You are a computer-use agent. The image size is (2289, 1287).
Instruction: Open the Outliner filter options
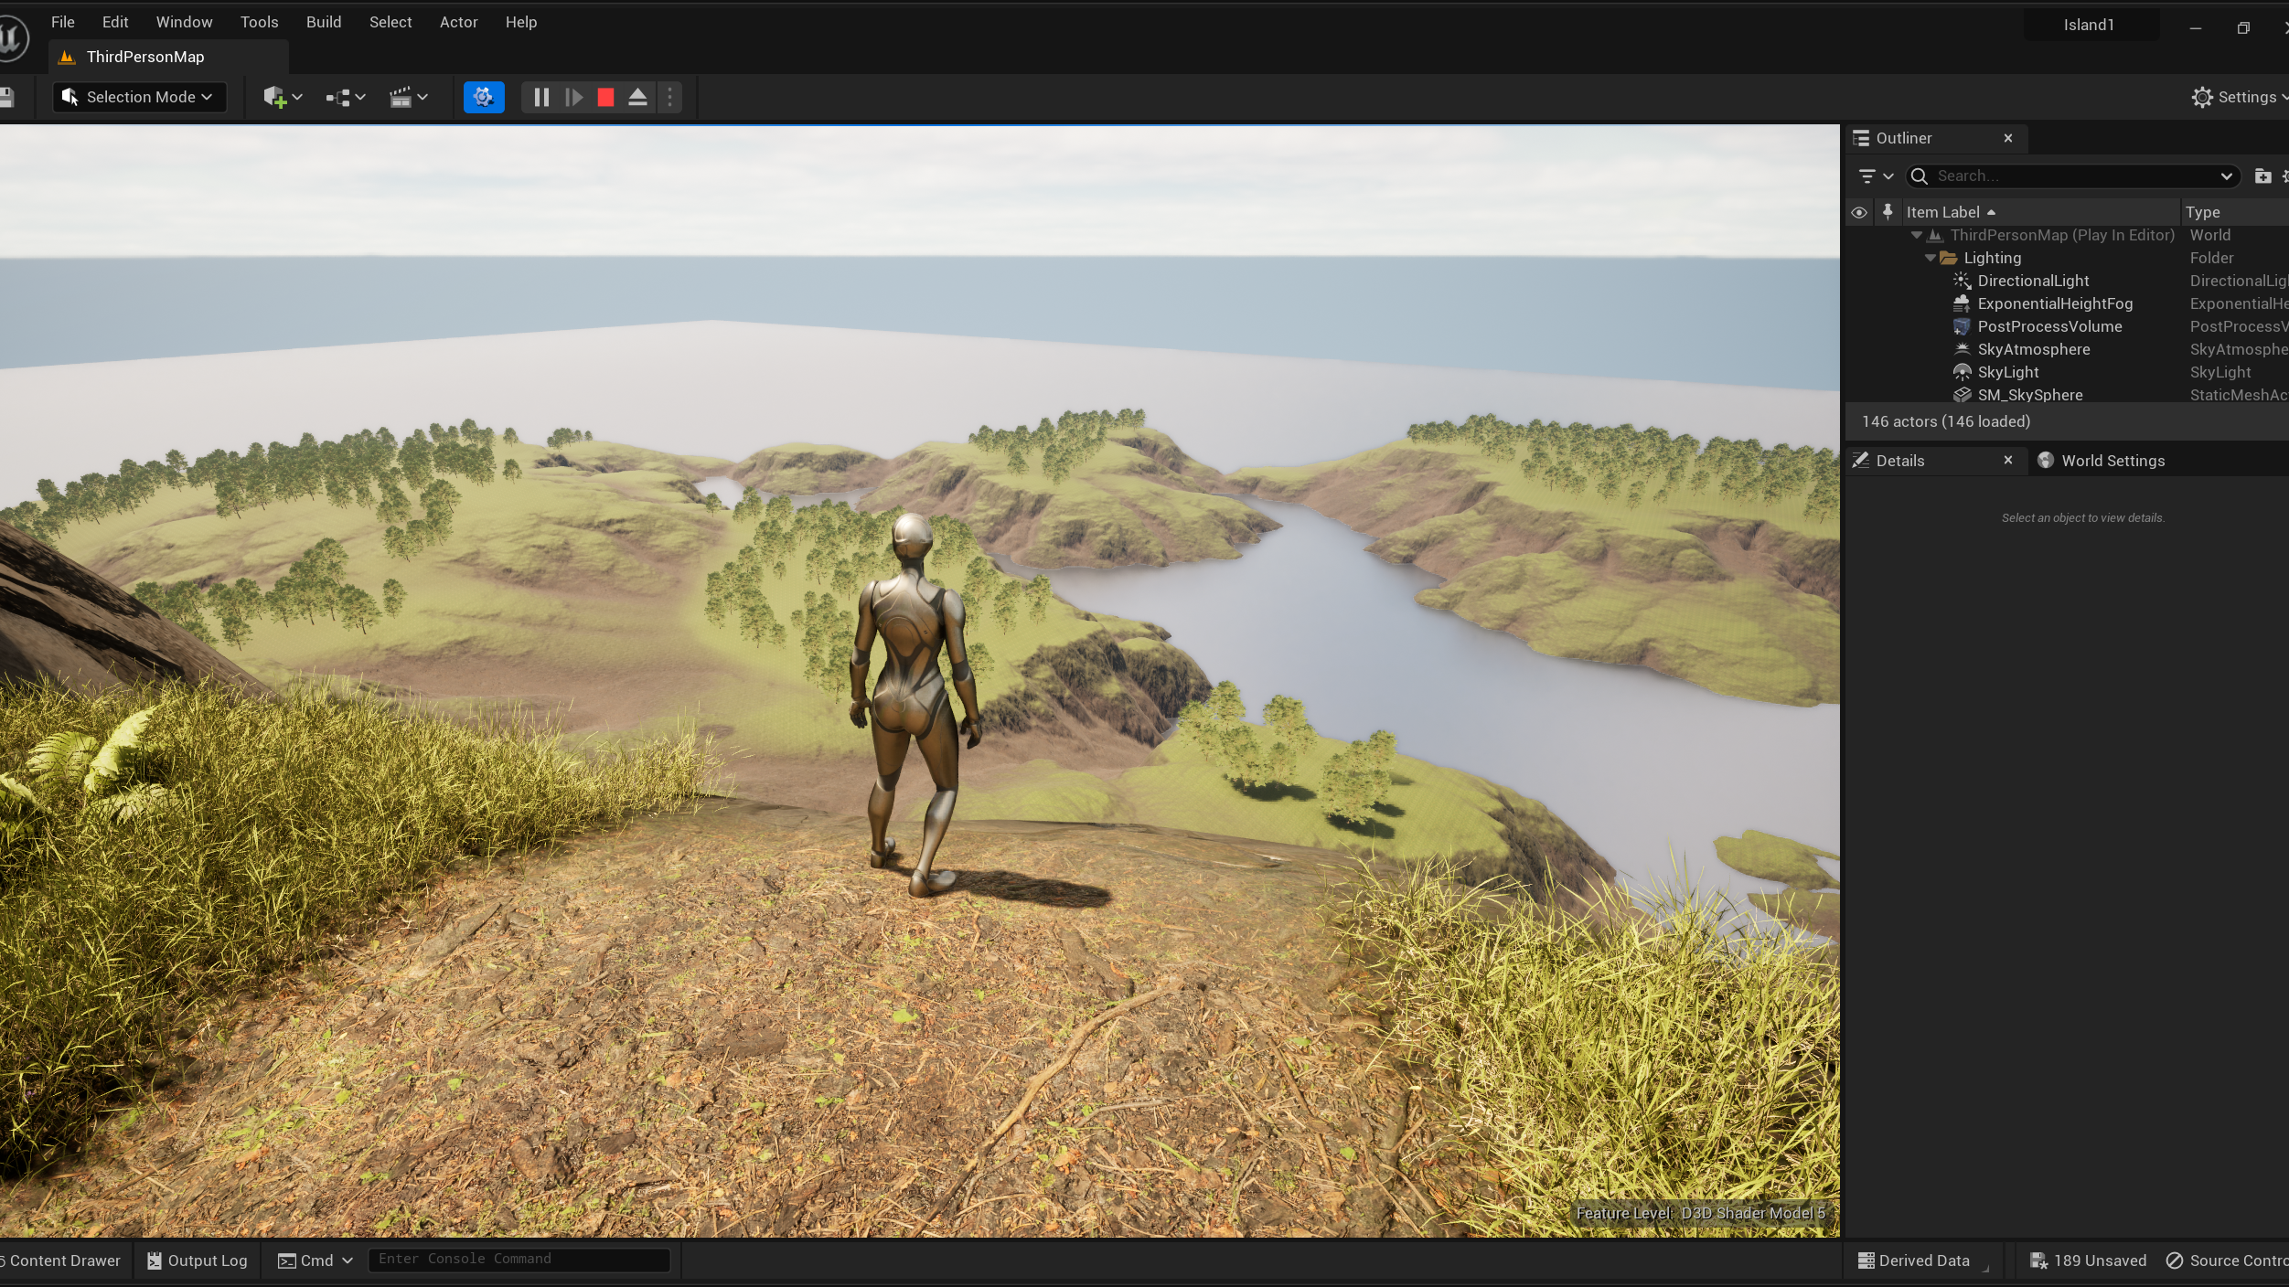pos(1875,175)
